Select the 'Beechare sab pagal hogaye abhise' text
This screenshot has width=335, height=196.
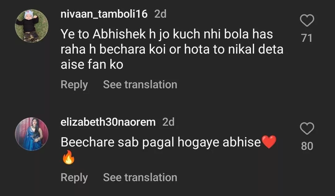click(161, 142)
